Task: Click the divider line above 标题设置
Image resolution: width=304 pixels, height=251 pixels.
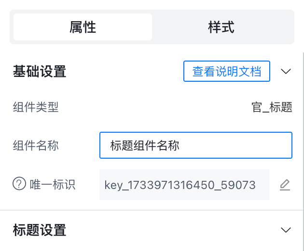Action: (x=152, y=210)
